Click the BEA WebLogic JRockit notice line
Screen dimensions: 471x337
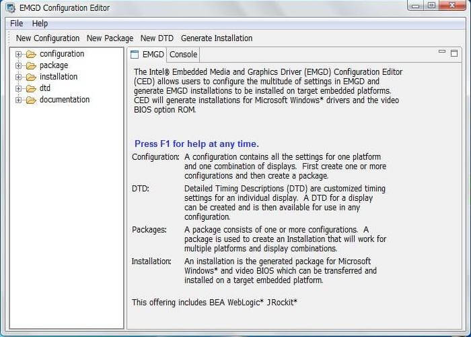215,302
